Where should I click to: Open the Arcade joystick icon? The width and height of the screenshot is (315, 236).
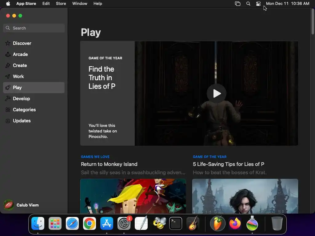[8, 54]
